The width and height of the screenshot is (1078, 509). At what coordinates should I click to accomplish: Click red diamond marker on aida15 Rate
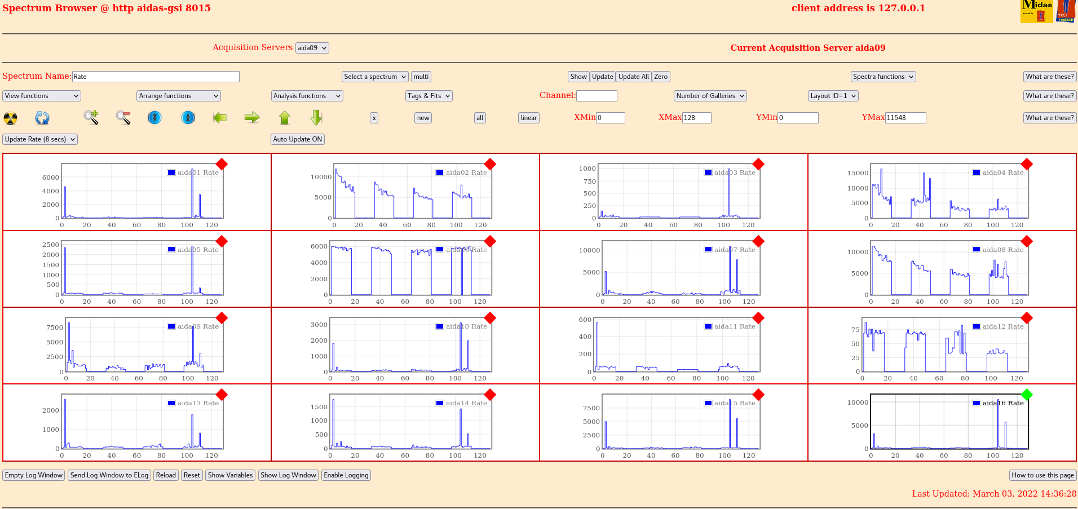pos(758,395)
